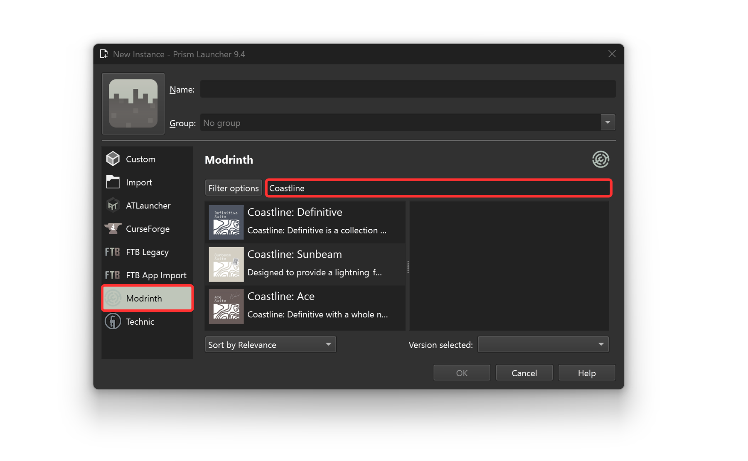Click 'Coastline: Definitive with a whole n...' description
Viewport: 748px width, 461px height.
317,315
